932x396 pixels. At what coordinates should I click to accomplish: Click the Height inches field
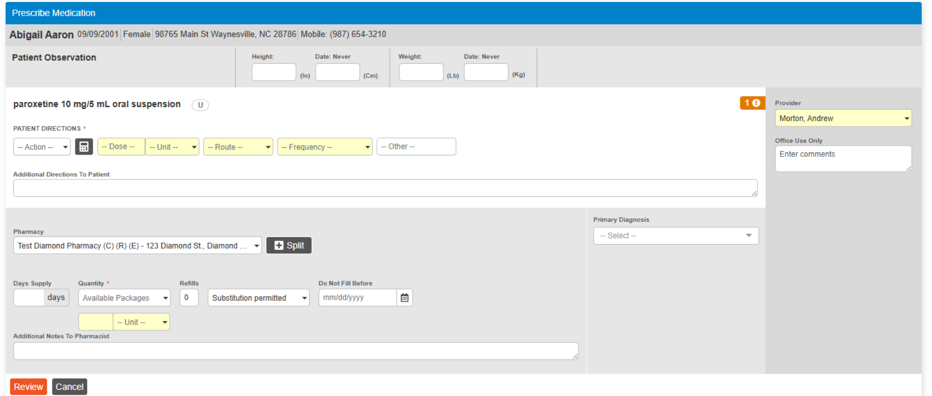tap(274, 72)
